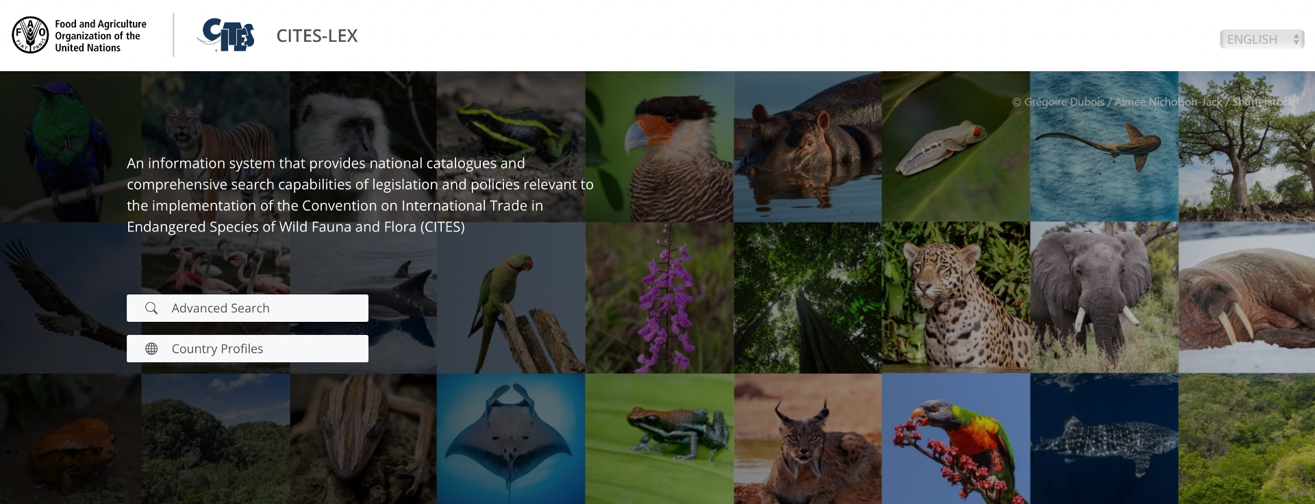Open the CITES-LEX title link

coord(317,36)
